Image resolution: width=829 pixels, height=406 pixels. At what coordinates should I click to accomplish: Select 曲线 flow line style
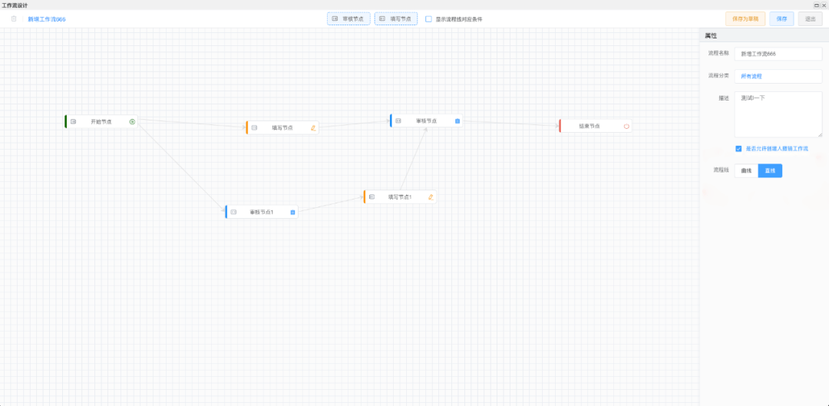pyautogui.click(x=746, y=170)
